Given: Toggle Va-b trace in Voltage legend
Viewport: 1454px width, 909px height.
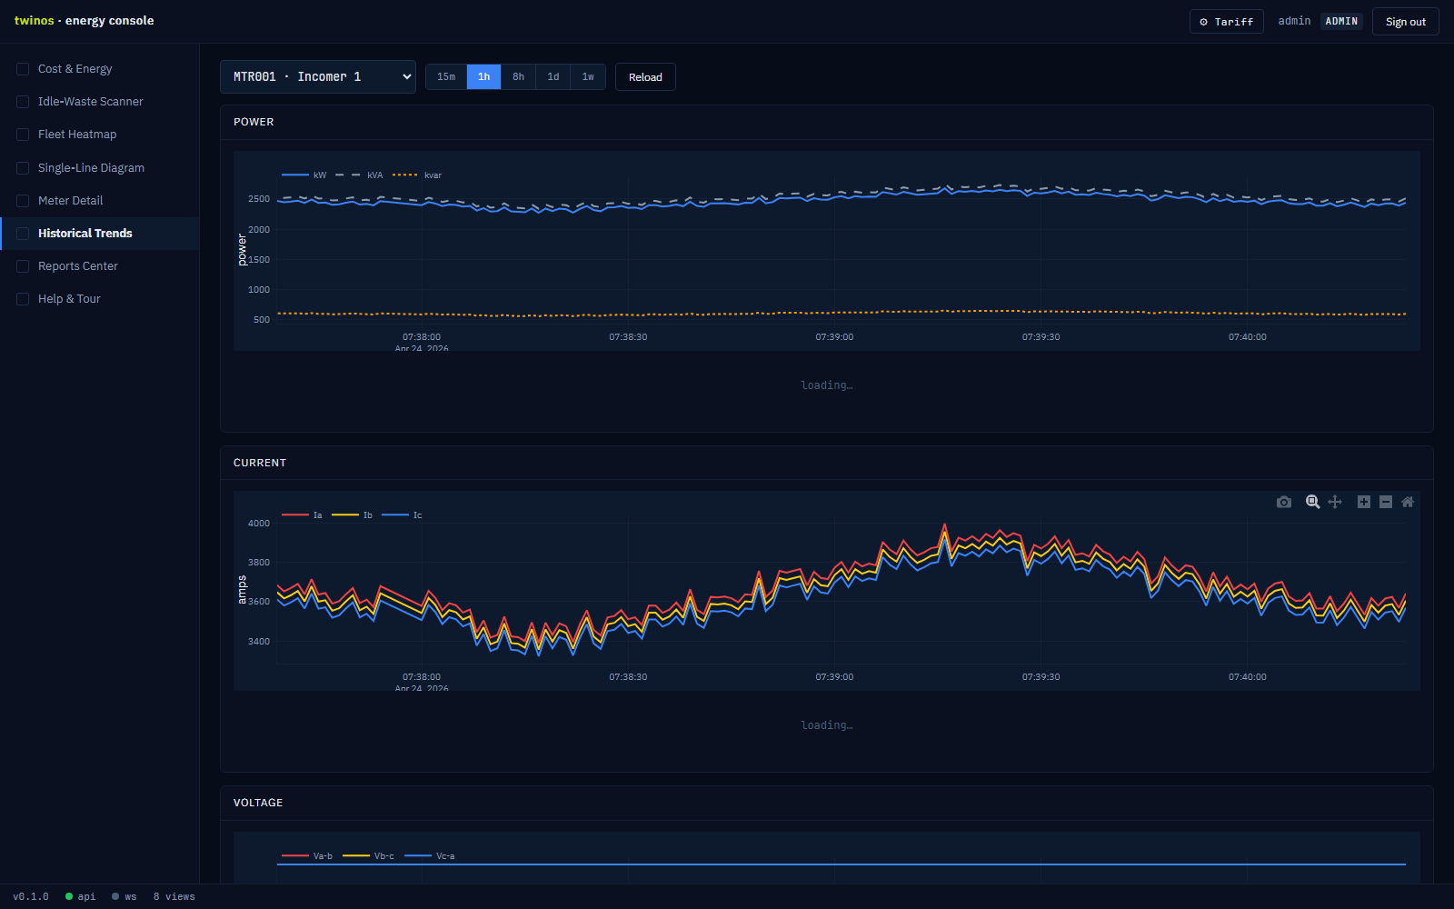Looking at the screenshot, I should click(x=307, y=856).
